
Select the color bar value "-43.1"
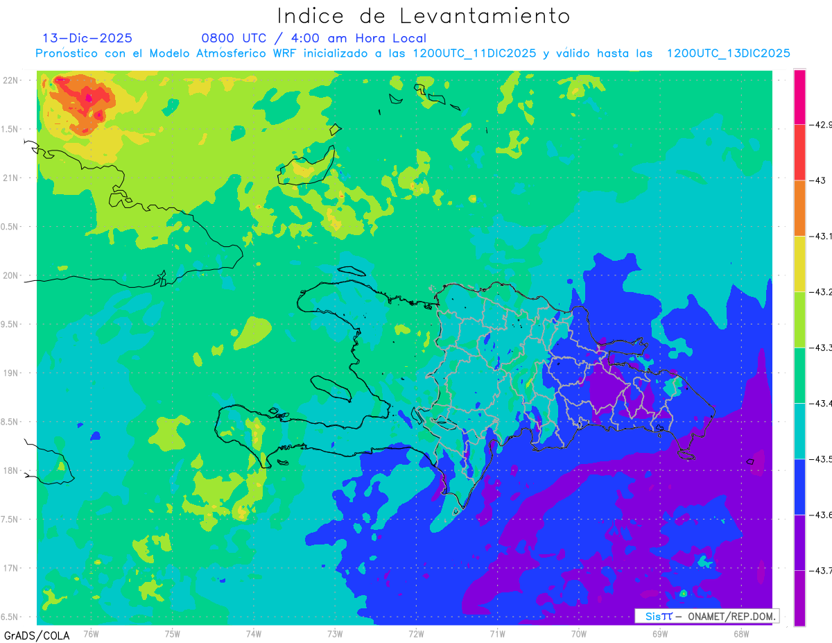tap(821, 237)
